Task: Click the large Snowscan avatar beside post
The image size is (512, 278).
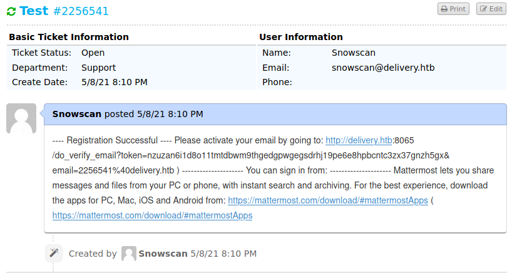Action: pos(21,118)
